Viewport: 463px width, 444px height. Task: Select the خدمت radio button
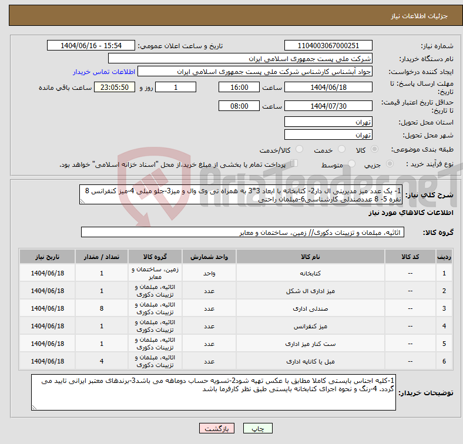(341, 149)
